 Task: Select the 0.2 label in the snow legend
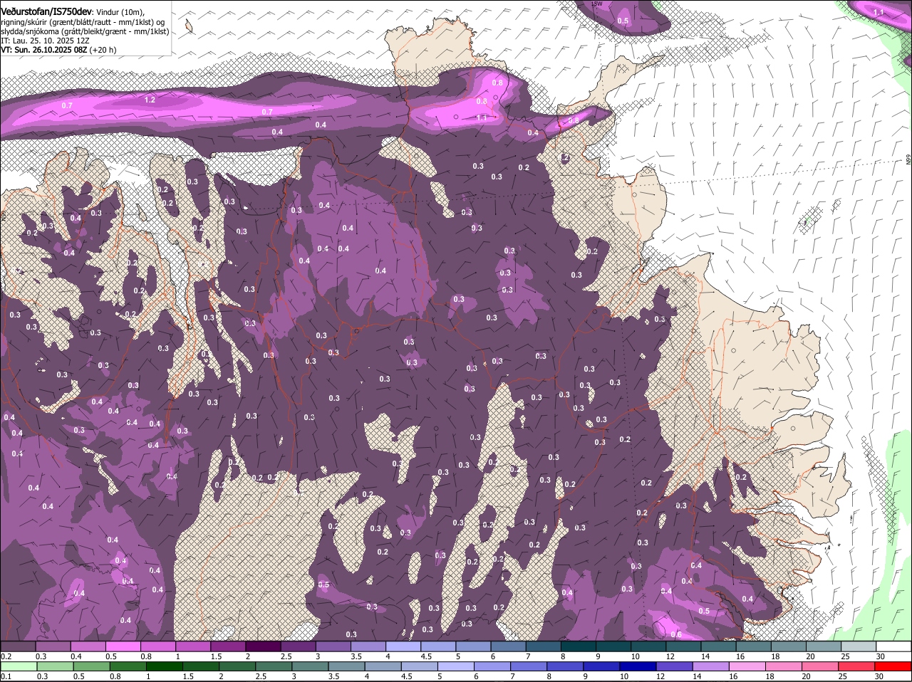[x=6, y=656]
